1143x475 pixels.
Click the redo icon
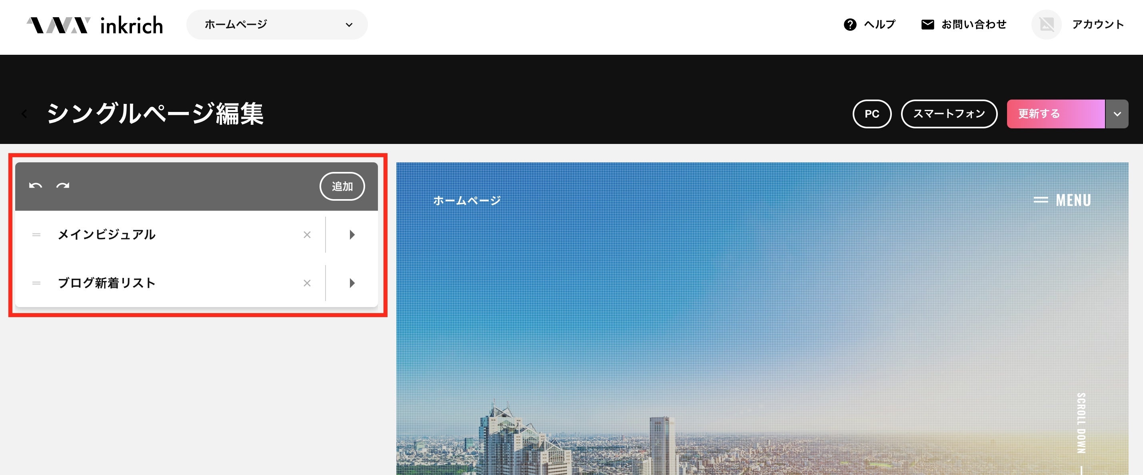click(x=62, y=186)
